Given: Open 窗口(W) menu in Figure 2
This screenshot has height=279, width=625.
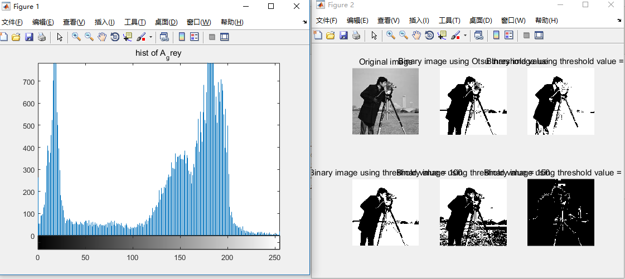Looking at the screenshot, I should [x=513, y=21].
